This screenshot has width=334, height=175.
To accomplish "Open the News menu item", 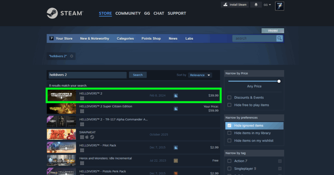I will (173, 38).
